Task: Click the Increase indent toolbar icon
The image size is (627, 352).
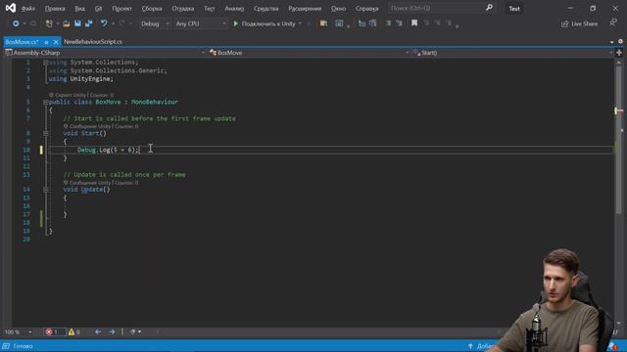Action: pyautogui.click(x=399, y=23)
